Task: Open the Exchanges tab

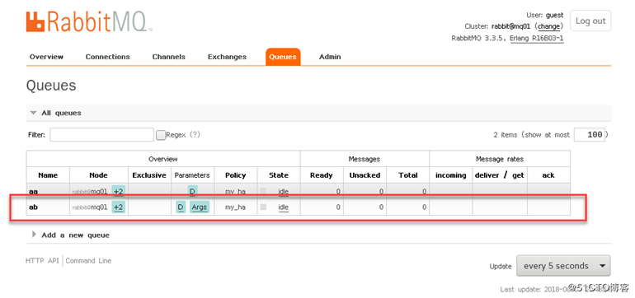Action: pyautogui.click(x=227, y=57)
